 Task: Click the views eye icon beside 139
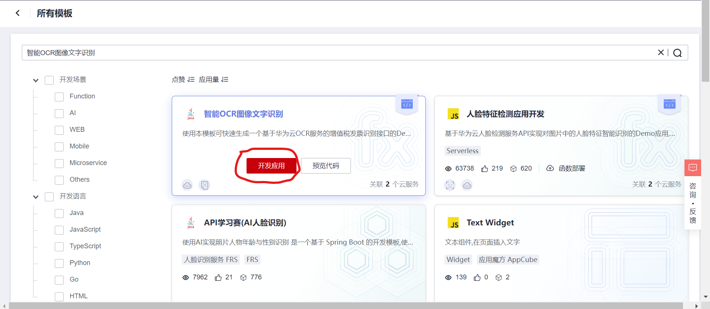pyautogui.click(x=448, y=278)
